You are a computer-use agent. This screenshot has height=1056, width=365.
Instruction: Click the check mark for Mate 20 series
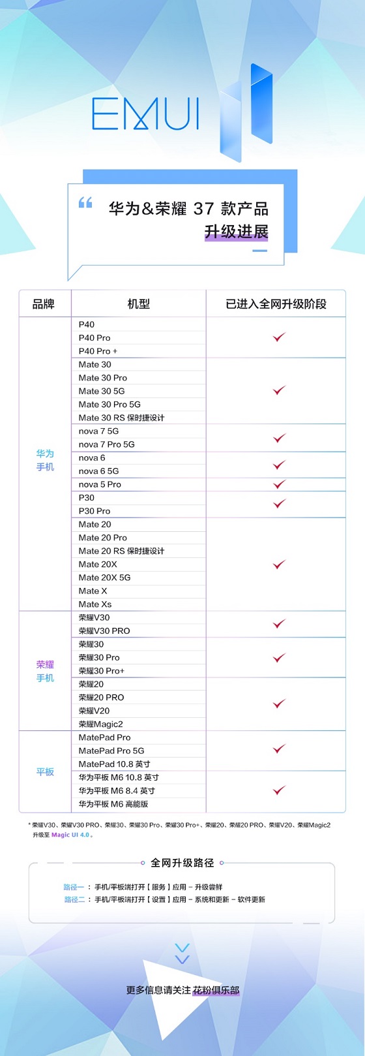279,564
